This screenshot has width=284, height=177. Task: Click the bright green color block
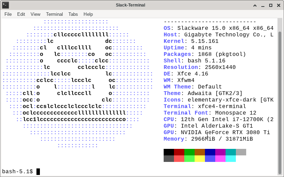pos(189,158)
